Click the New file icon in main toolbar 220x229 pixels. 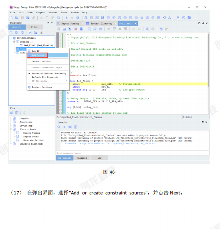coord(11,18)
